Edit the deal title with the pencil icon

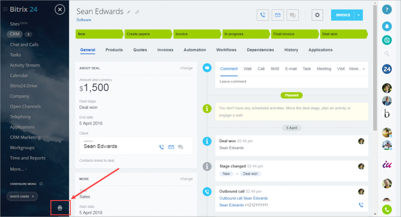129,12
